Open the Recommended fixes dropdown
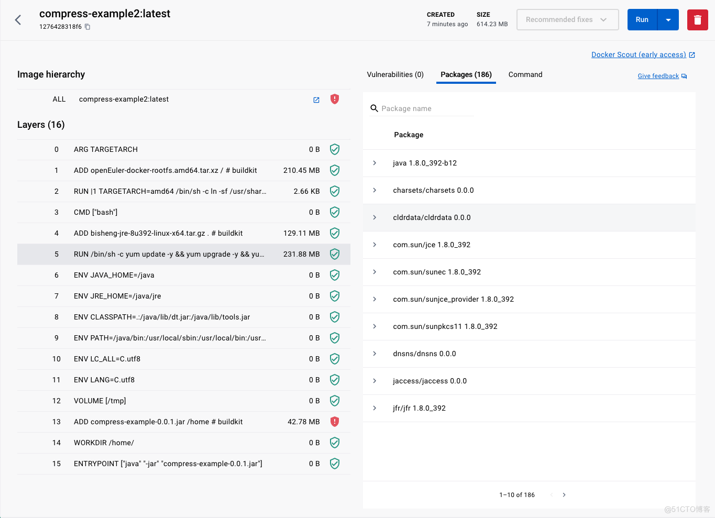Screen dimensions: 715x518 point(567,20)
